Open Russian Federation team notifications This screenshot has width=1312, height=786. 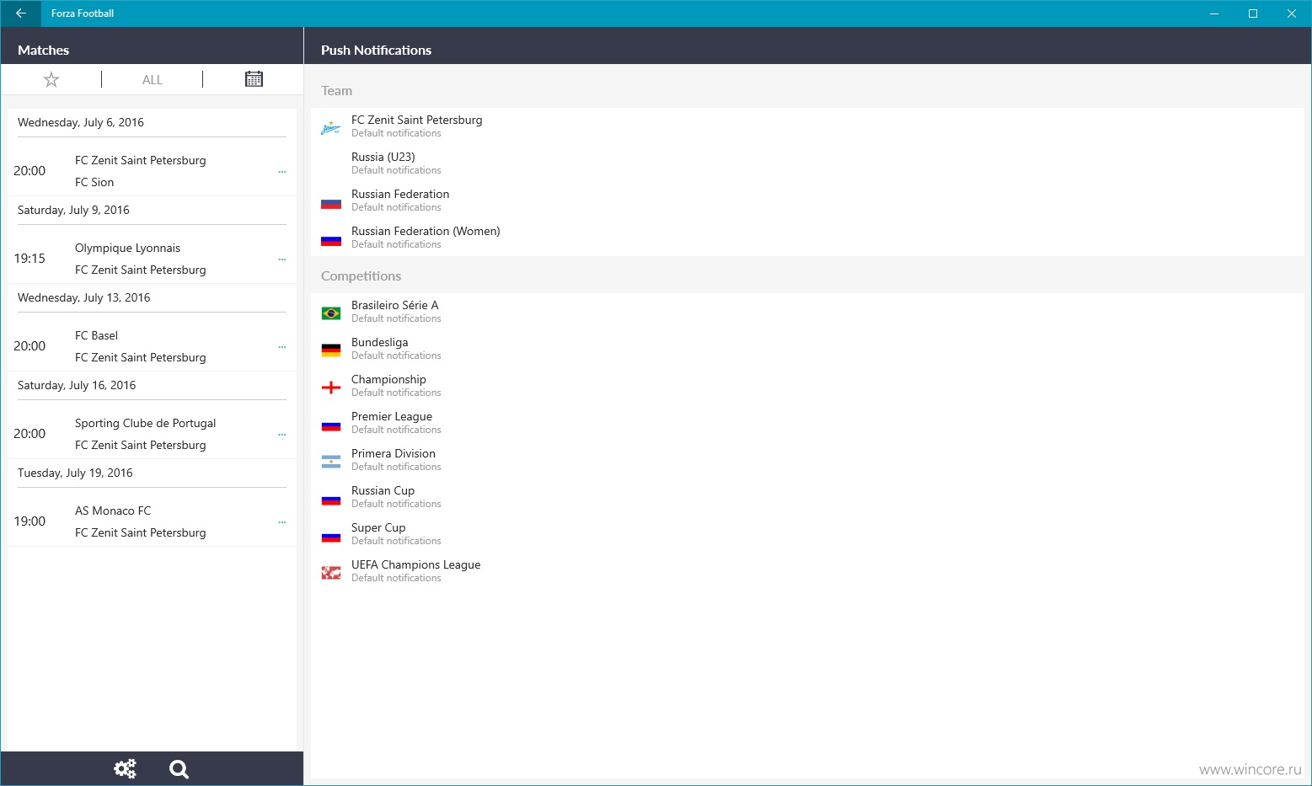807,201
